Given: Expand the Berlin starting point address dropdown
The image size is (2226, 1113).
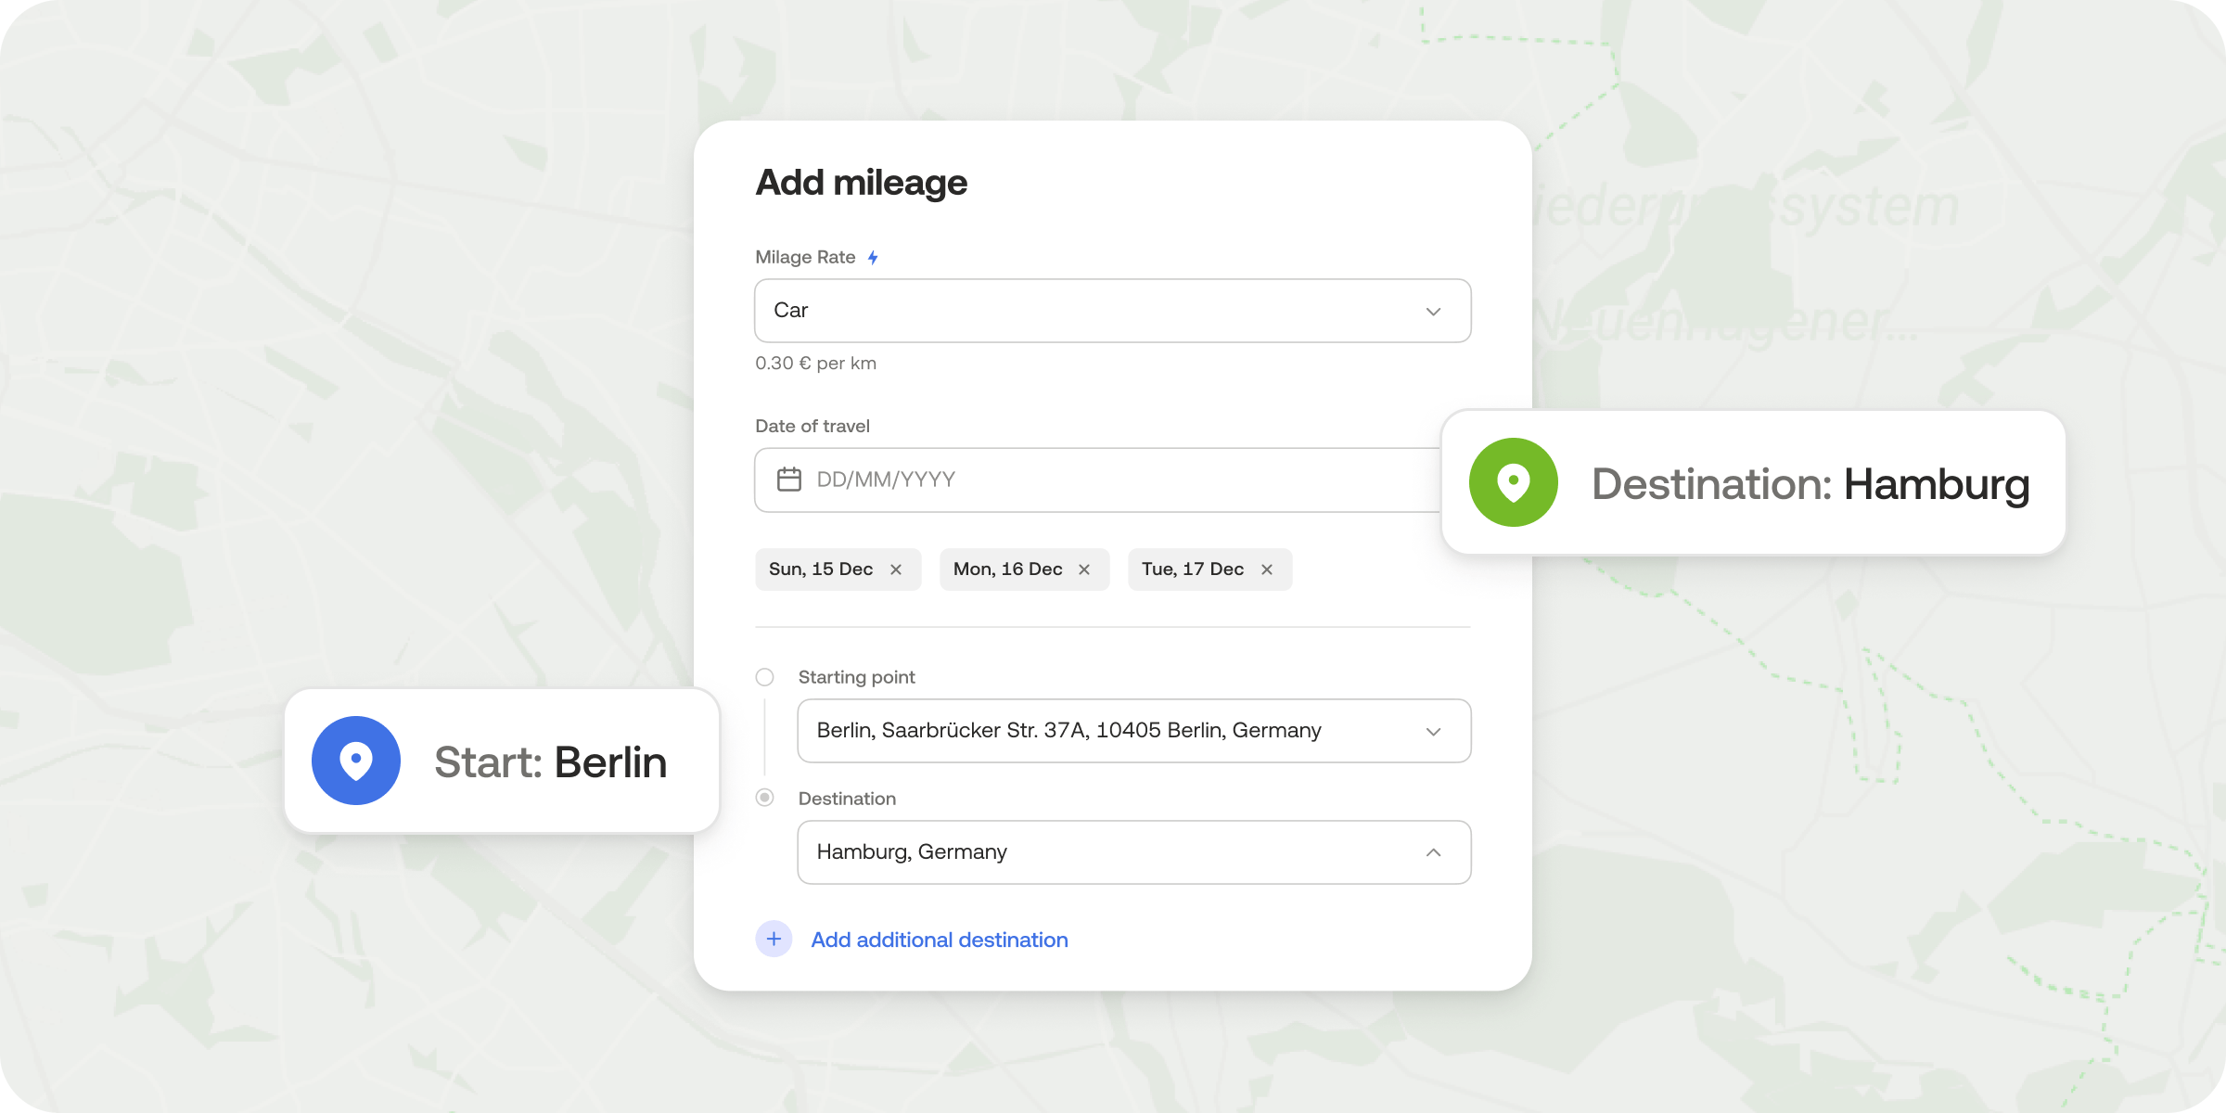Looking at the screenshot, I should (x=1433, y=732).
